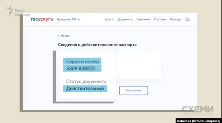Screen dimensions: 222x123
Task: Go to the Документы section
Action: click(x=125, y=19)
